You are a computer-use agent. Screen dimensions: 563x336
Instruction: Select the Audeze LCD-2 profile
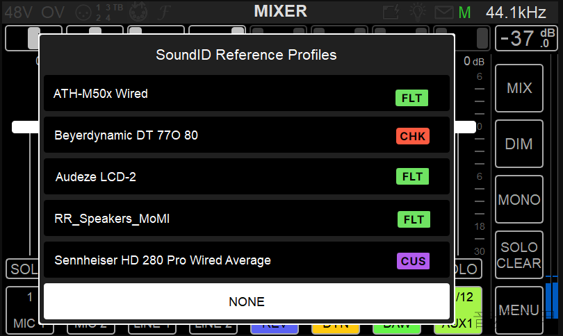point(247,176)
